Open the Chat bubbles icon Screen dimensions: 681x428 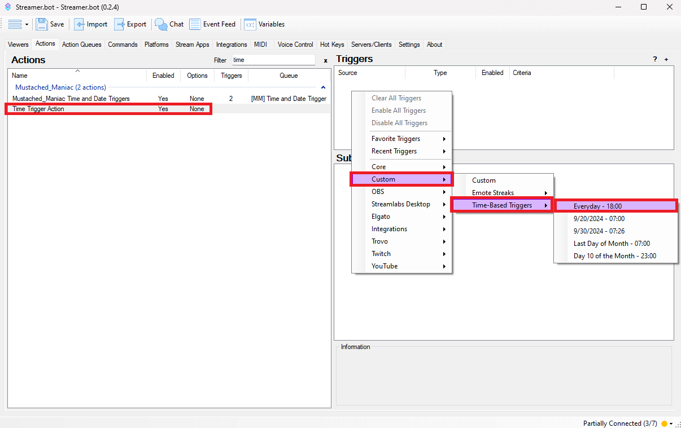click(161, 24)
